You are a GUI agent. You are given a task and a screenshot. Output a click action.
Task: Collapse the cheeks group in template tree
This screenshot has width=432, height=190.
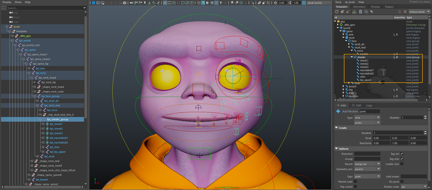(352, 57)
